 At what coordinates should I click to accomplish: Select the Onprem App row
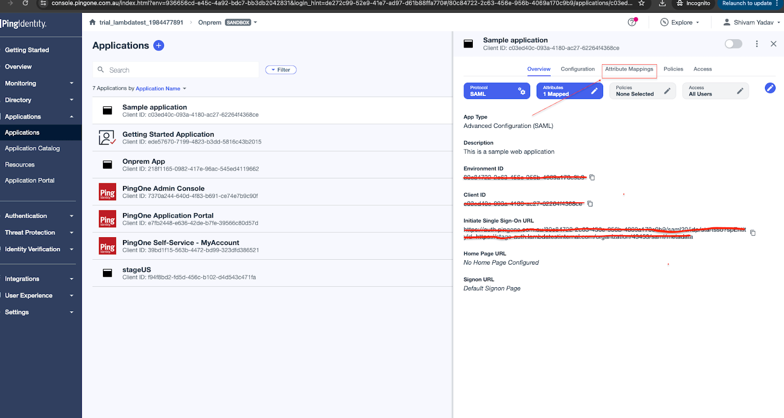pyautogui.click(x=272, y=165)
